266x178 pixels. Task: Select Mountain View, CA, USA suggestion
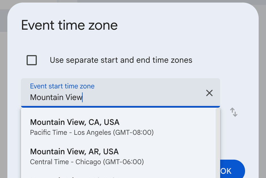[x=75, y=122]
